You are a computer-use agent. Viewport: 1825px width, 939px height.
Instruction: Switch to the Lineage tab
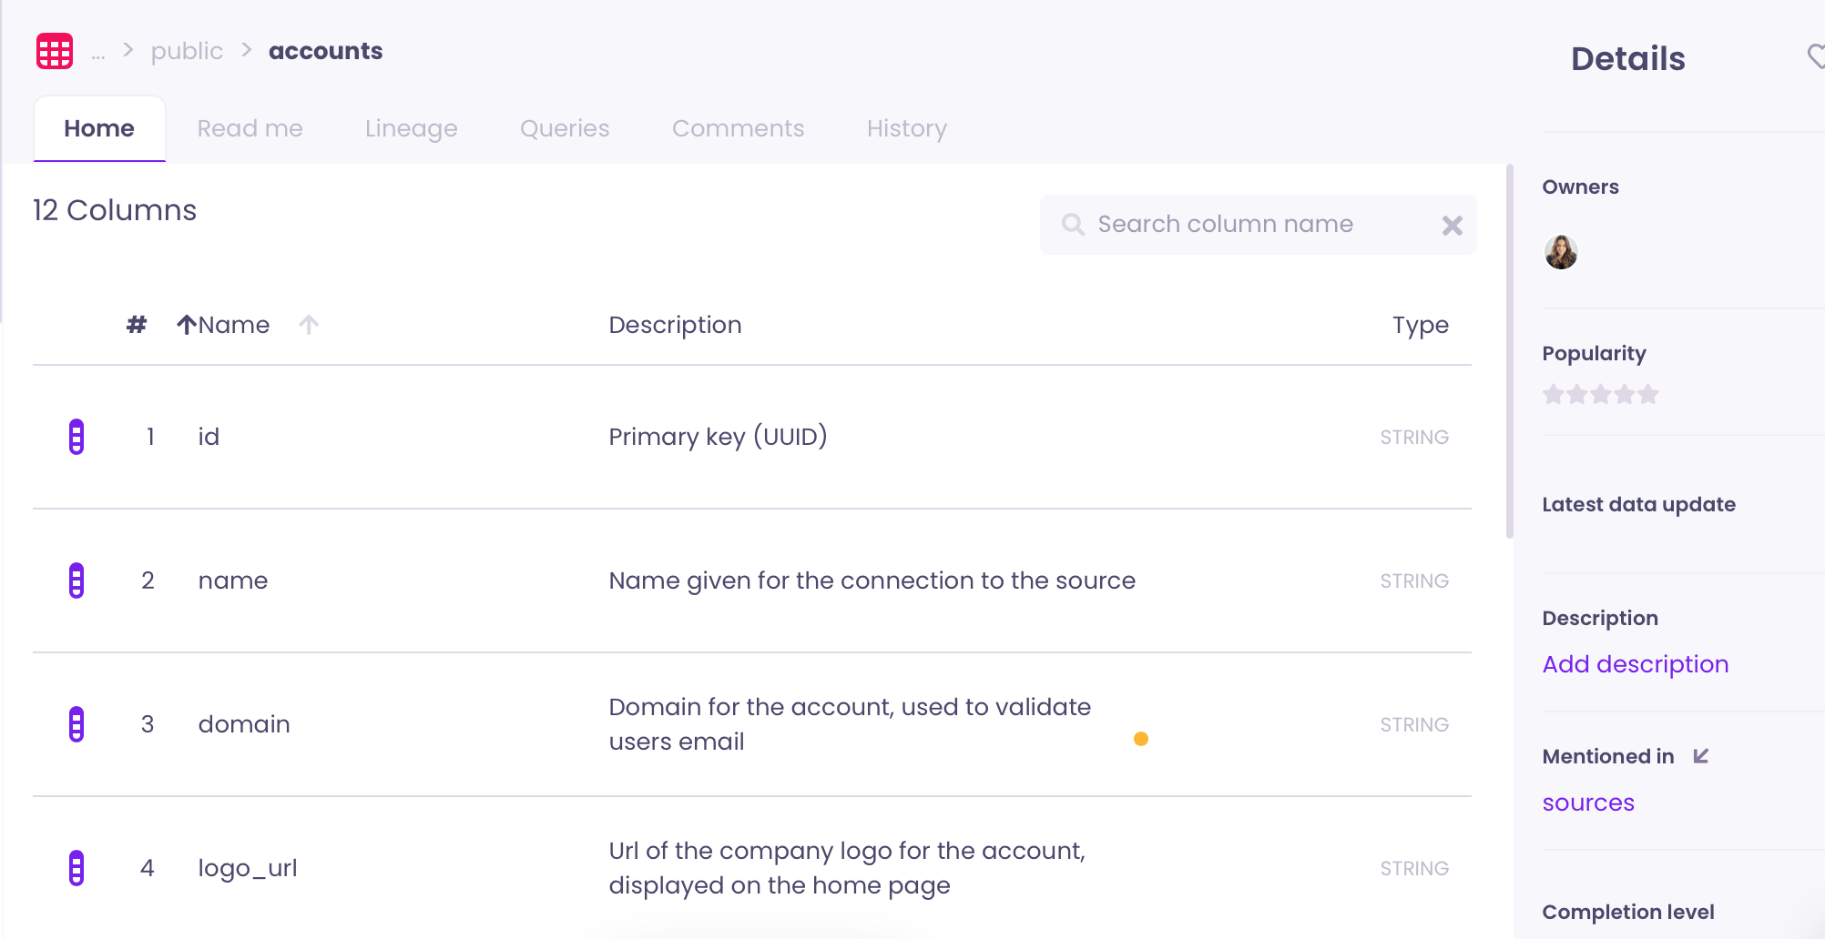tap(411, 128)
